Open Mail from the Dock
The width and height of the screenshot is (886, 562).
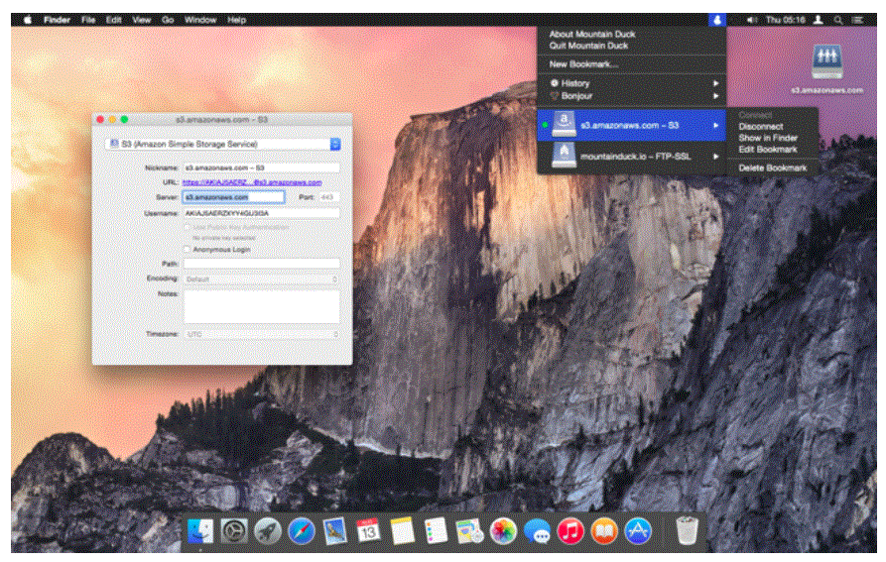pos(334,531)
